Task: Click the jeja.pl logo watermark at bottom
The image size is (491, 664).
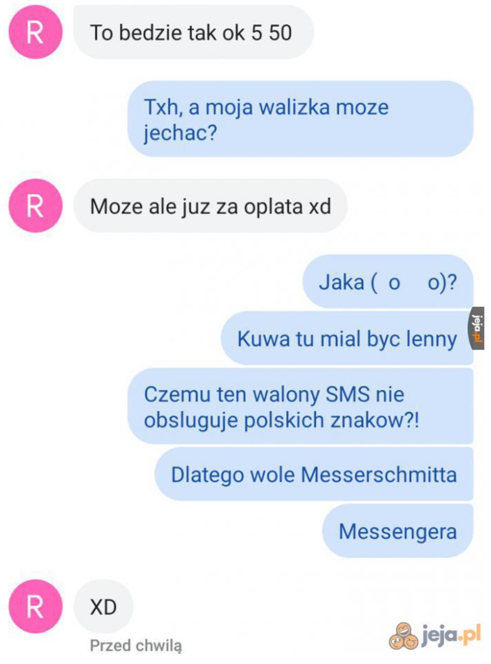Action: coord(435,635)
